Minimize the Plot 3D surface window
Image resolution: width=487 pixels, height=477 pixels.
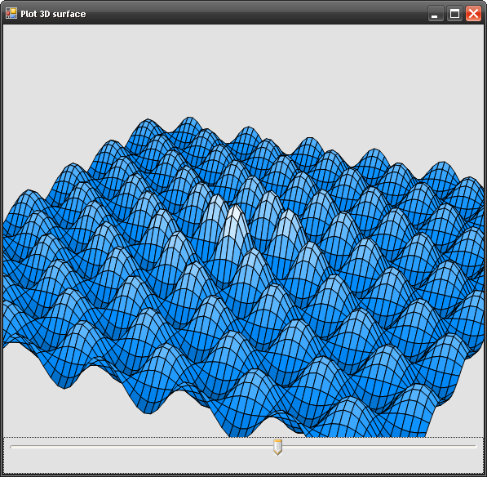[x=436, y=14]
